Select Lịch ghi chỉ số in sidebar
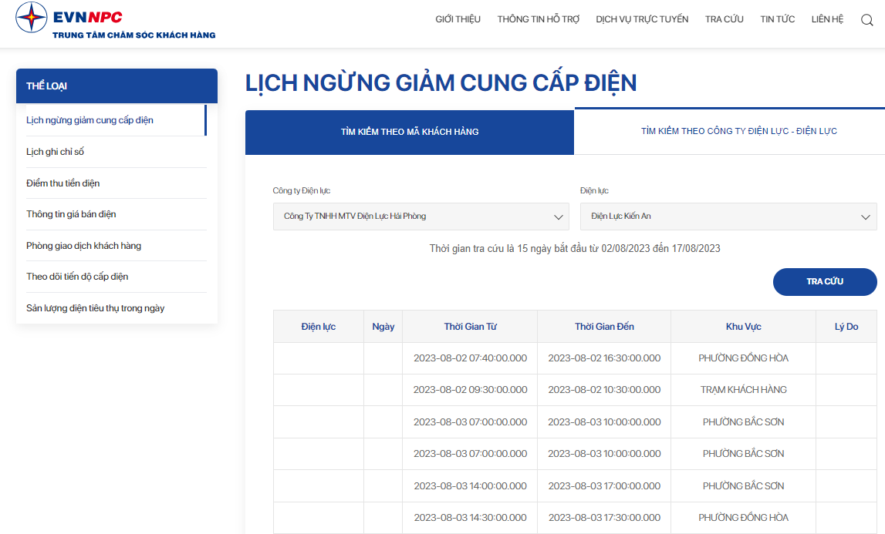 point(55,152)
